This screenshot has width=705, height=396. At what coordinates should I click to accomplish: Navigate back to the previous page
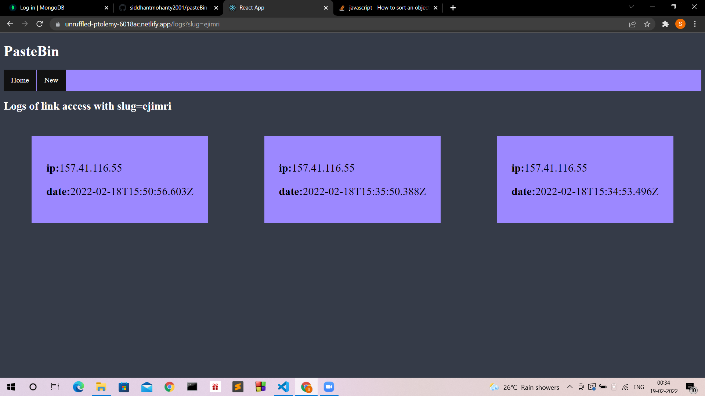(x=10, y=24)
